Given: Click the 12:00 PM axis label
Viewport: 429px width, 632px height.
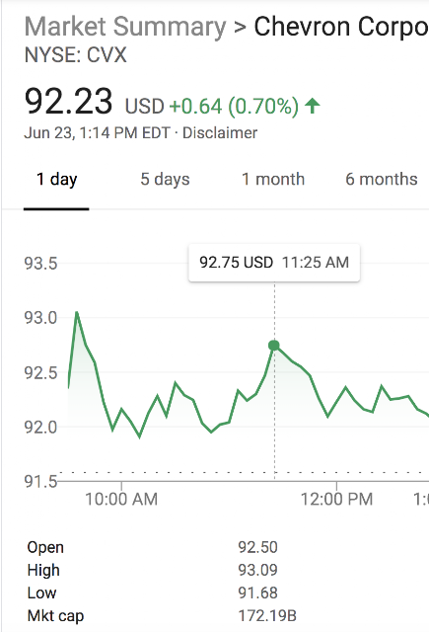Looking at the screenshot, I should [x=337, y=499].
